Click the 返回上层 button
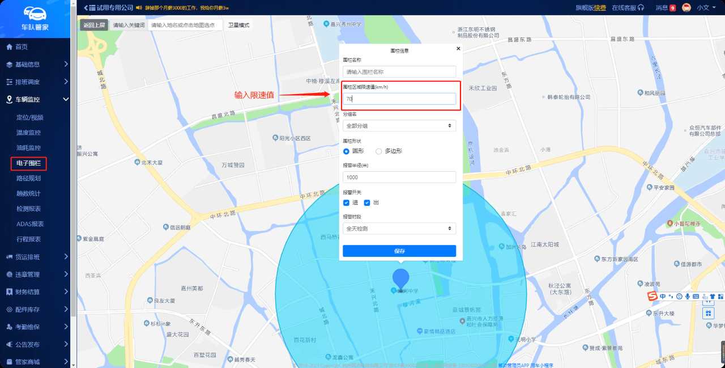The width and height of the screenshot is (725, 368). pos(93,26)
